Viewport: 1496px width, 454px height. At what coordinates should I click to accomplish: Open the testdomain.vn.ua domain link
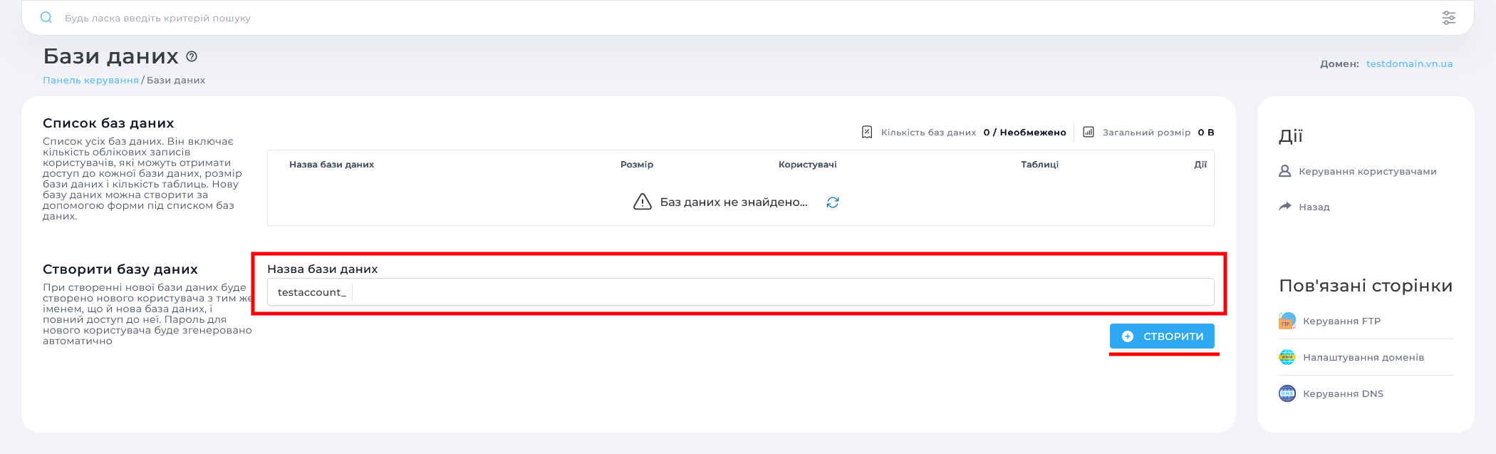click(1409, 63)
